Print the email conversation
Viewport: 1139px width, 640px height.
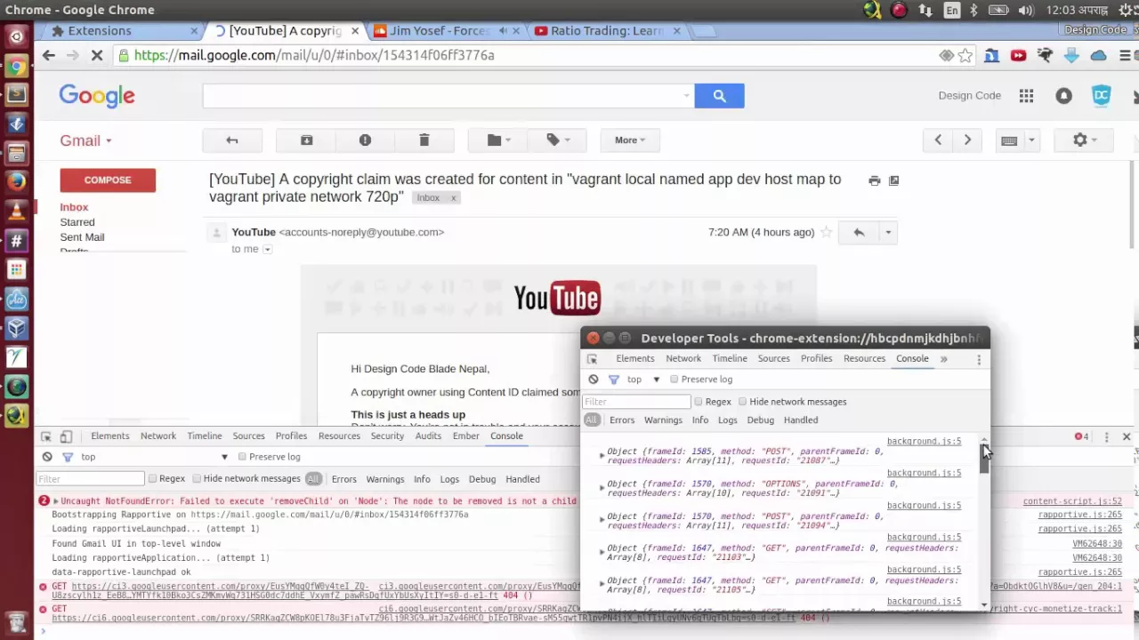pyautogui.click(x=875, y=180)
